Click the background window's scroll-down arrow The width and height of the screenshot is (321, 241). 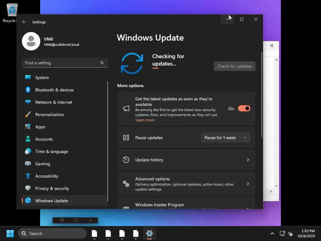276,186
